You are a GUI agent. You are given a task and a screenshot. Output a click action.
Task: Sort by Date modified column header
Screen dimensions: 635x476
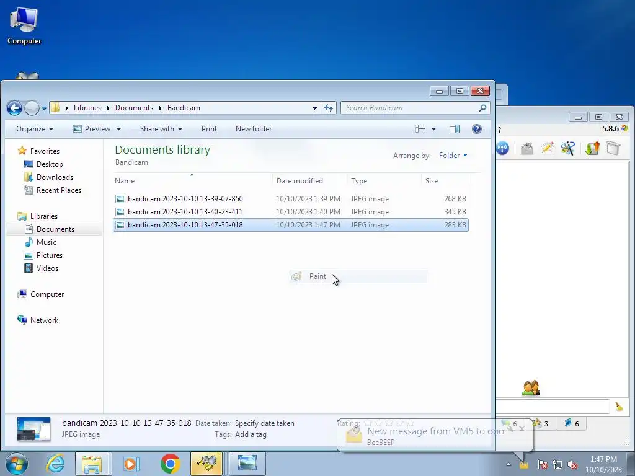[x=310, y=180]
